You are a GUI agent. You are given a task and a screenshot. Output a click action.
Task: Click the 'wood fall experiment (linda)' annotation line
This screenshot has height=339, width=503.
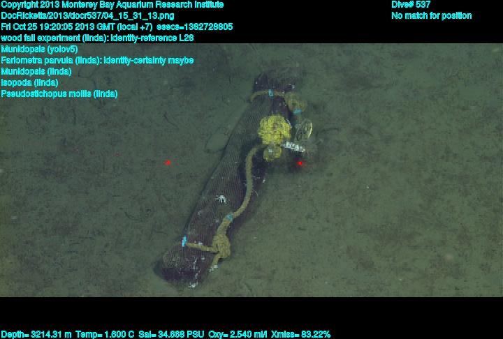click(97, 38)
